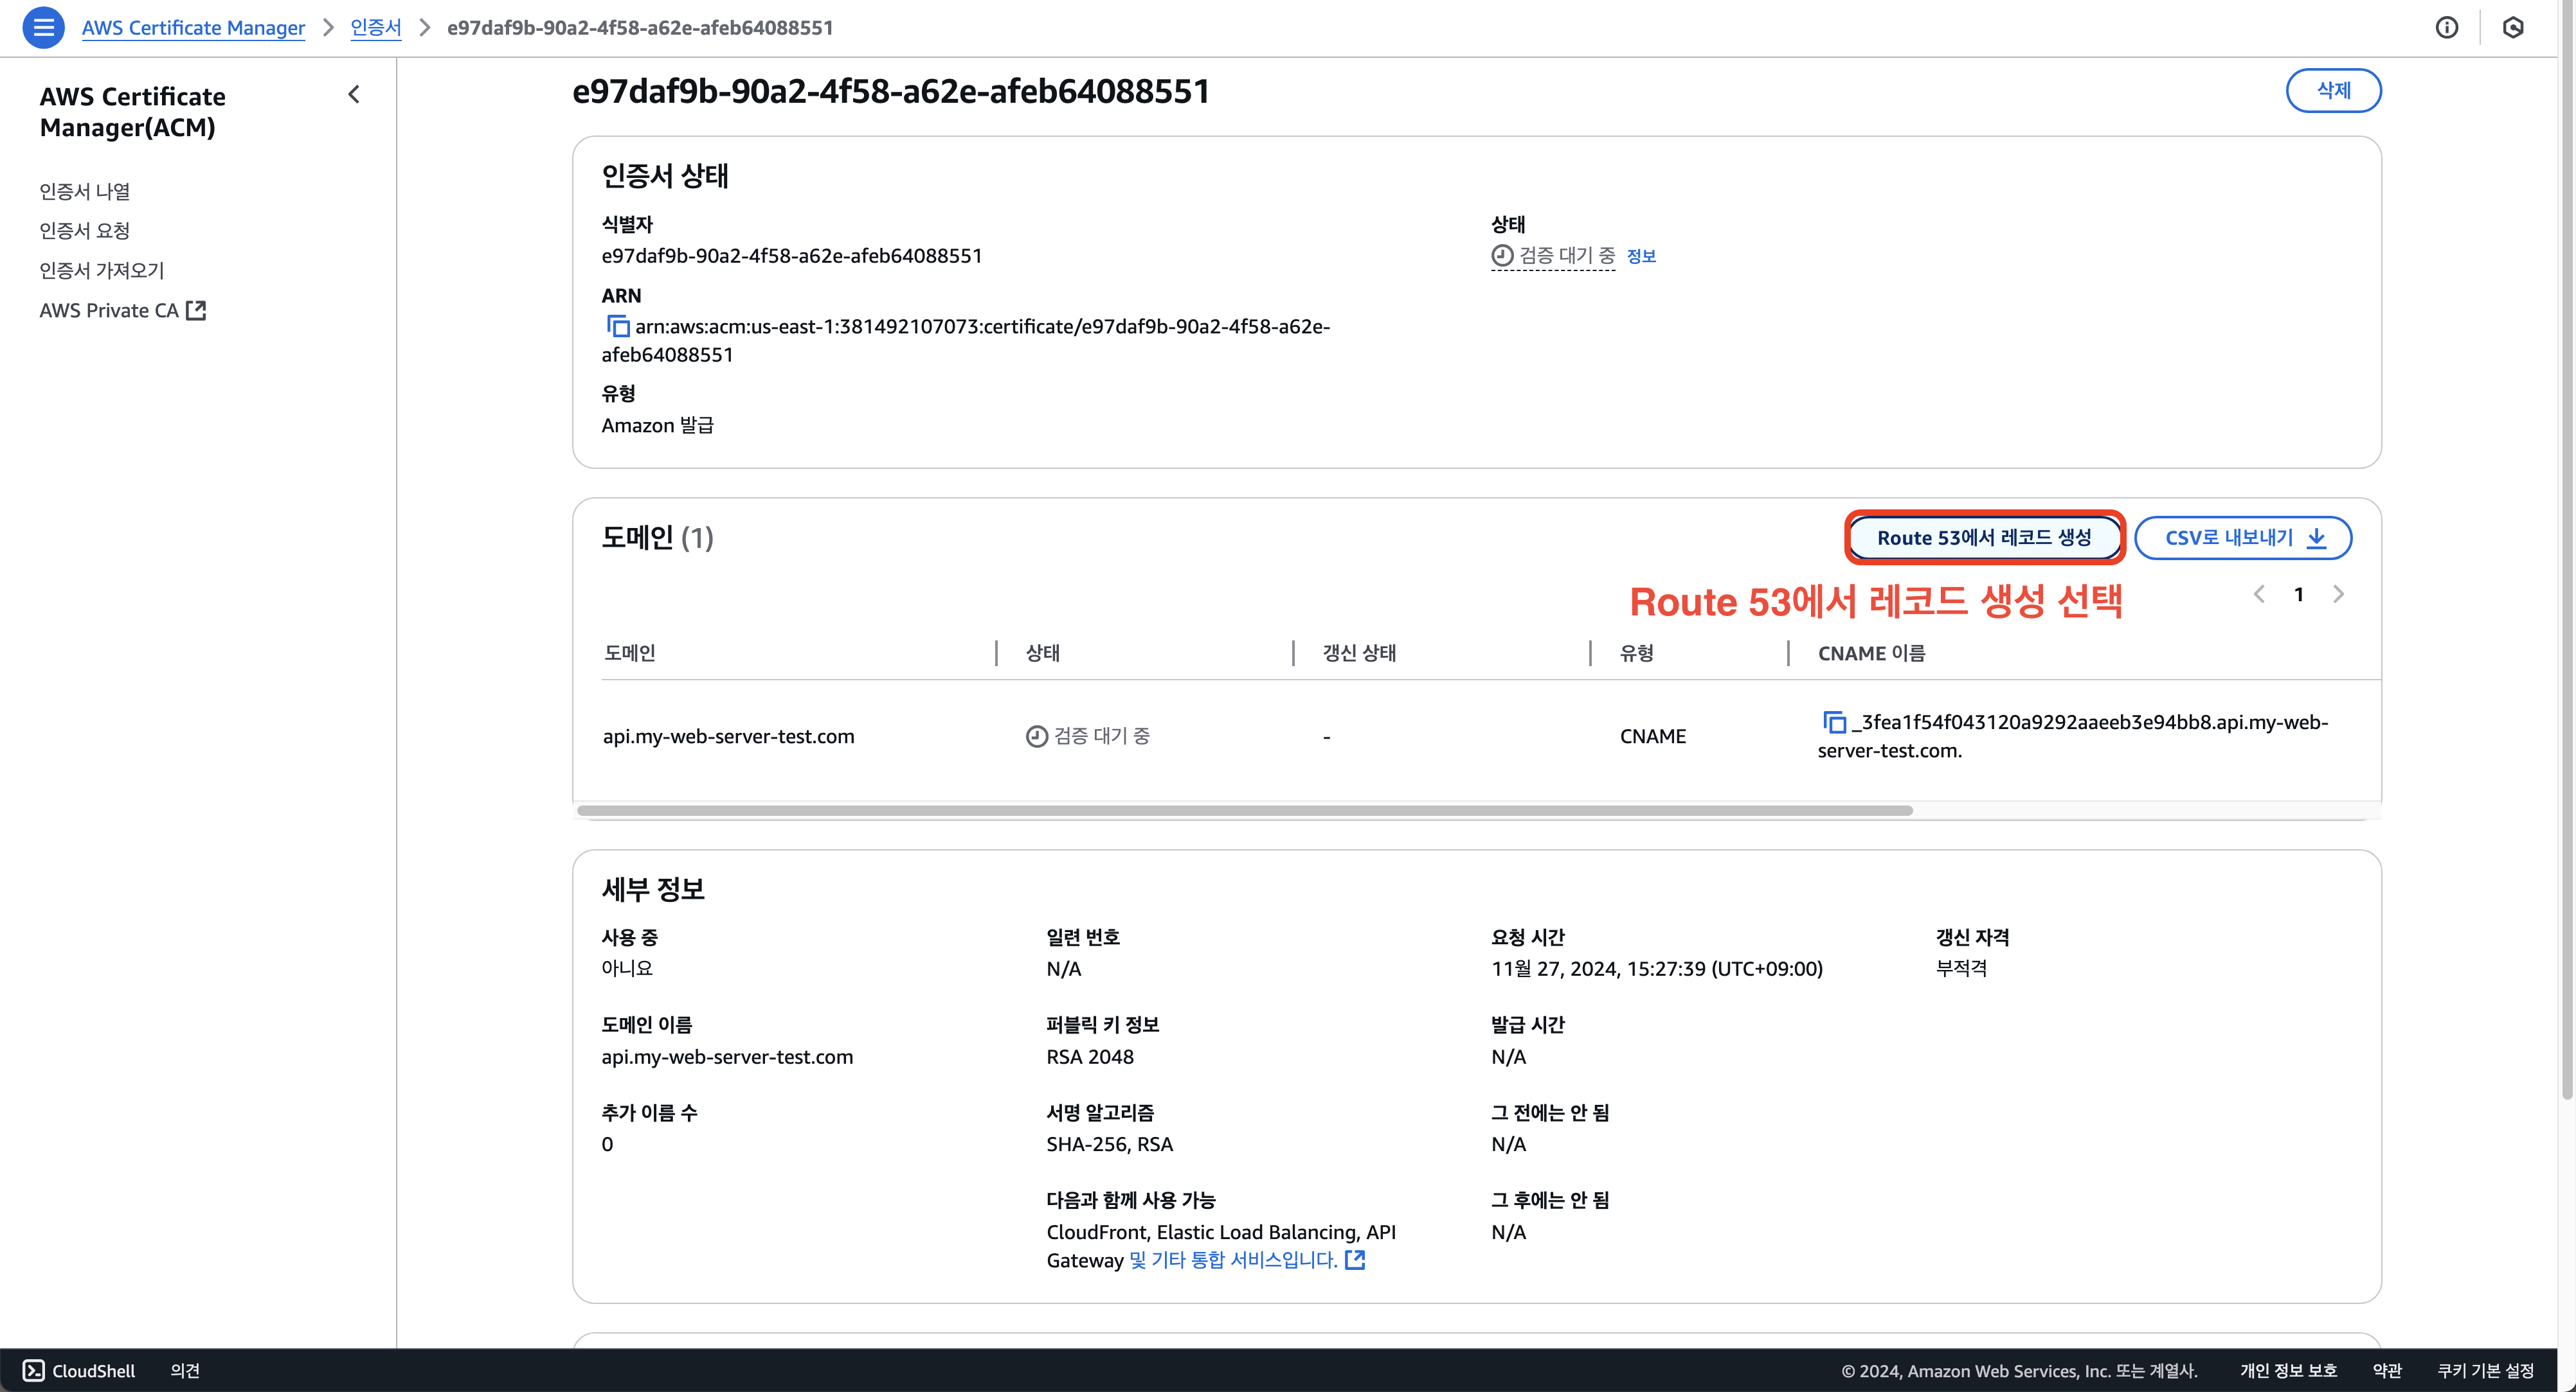The width and height of the screenshot is (2576, 1392).
Task: Click 도메인 column header
Action: pyautogui.click(x=629, y=653)
